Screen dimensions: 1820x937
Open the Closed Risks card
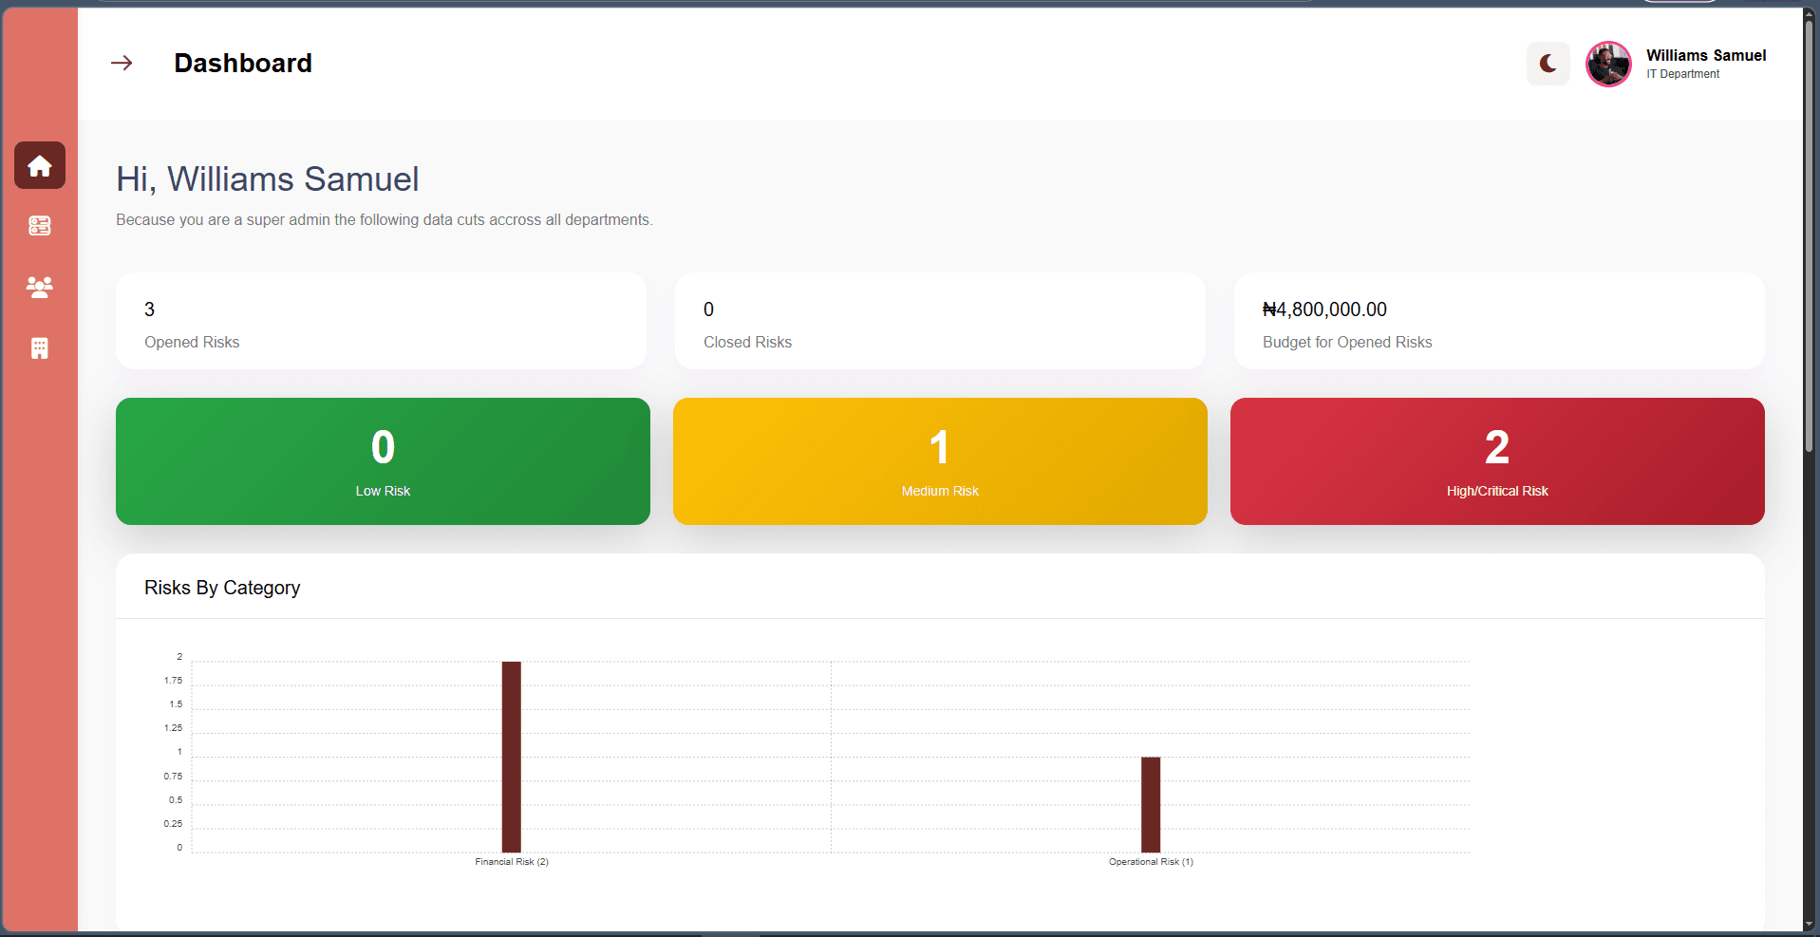pos(940,321)
